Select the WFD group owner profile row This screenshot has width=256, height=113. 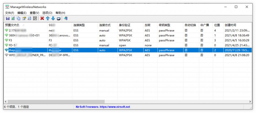25,55
